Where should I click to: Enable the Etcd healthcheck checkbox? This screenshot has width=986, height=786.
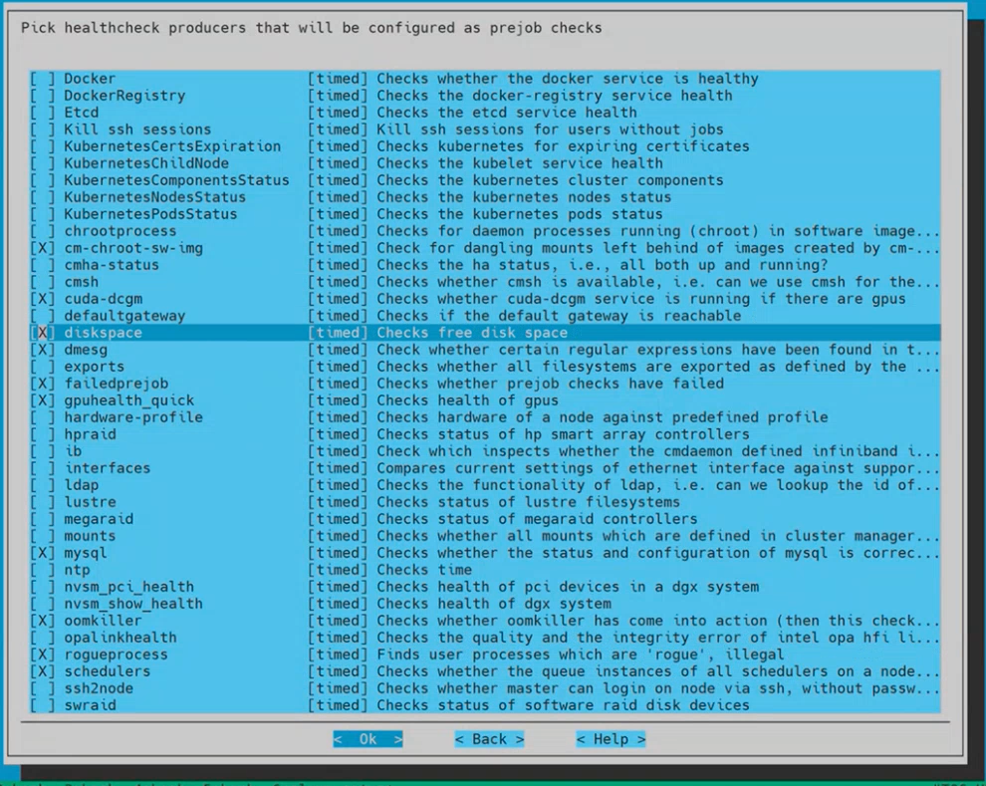[42, 113]
